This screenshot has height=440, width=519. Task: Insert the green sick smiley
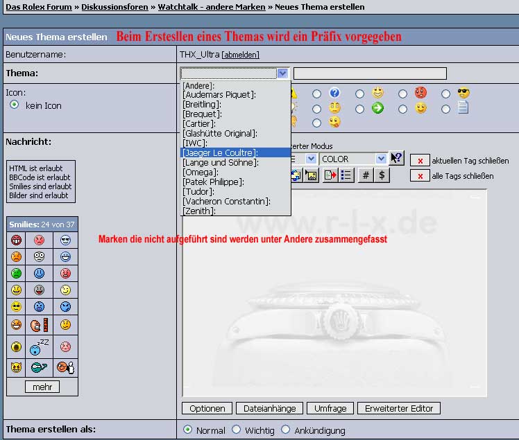pyautogui.click(x=16, y=274)
